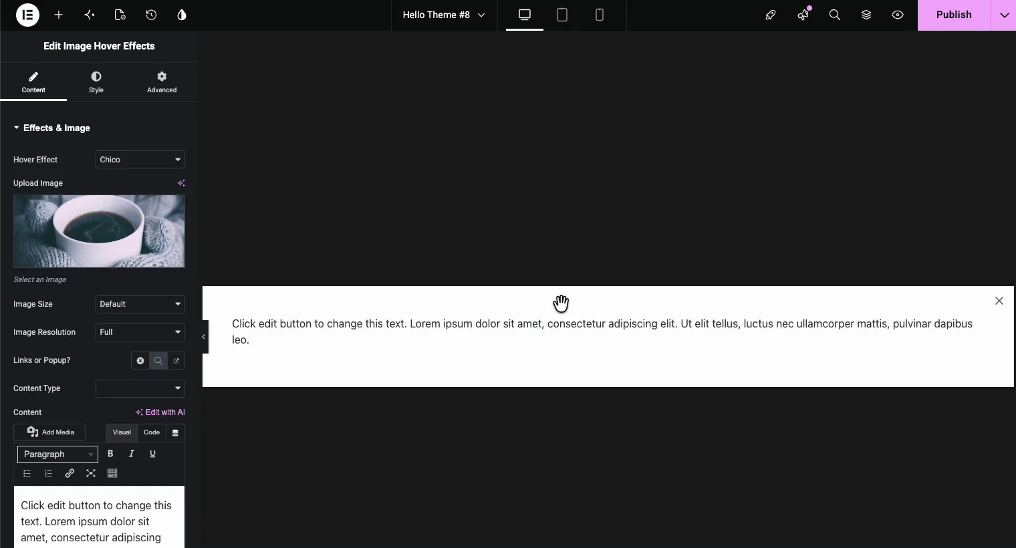Click inside the content text editor area
1016x548 pixels.
99,517
